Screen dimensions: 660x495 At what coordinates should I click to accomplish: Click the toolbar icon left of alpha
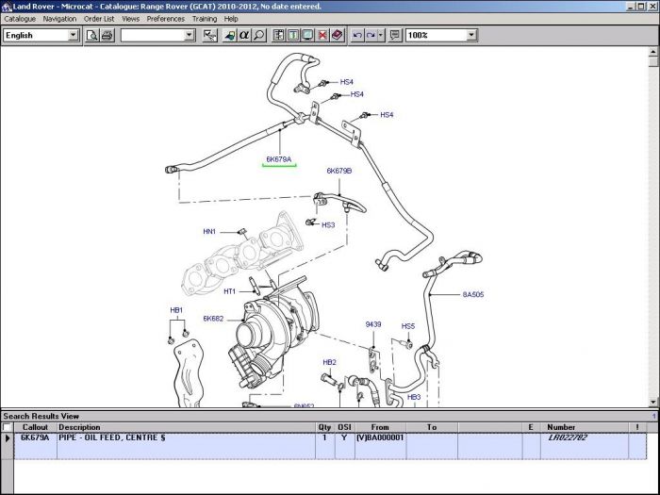pos(229,36)
